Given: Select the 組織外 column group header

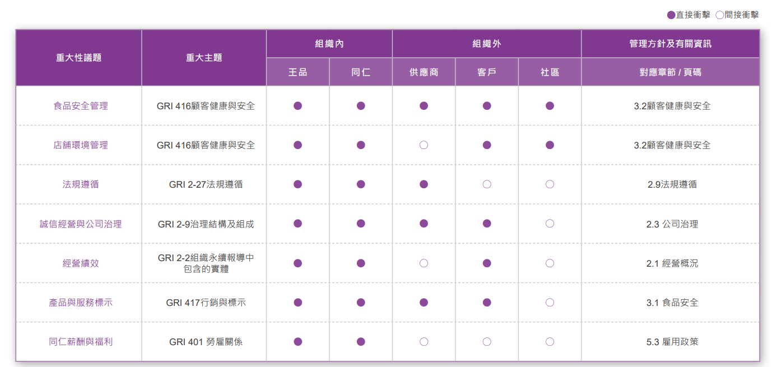Looking at the screenshot, I should point(487,44).
